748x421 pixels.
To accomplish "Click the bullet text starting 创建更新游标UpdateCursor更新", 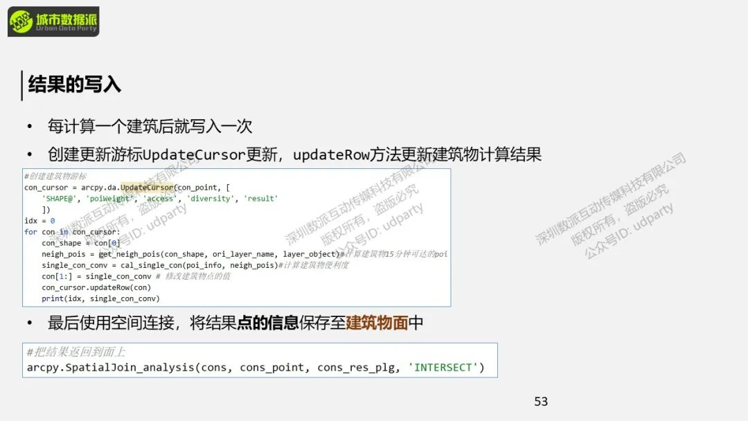I will (x=294, y=154).
